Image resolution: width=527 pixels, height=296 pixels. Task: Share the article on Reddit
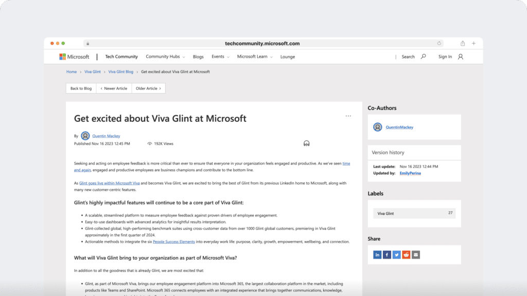coord(406,254)
